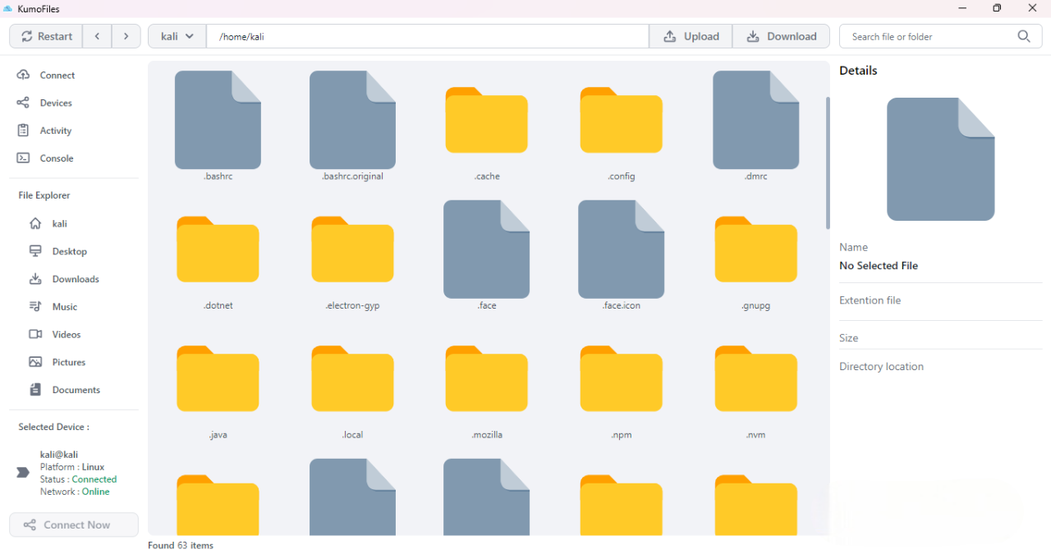Open Activity in the sidebar
1051x554 pixels.
(56, 130)
